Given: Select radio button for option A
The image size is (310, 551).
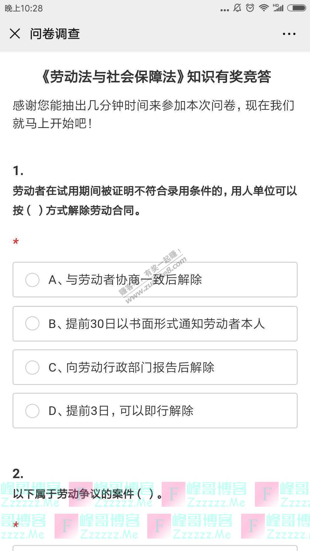Looking at the screenshot, I should pos(32,280).
